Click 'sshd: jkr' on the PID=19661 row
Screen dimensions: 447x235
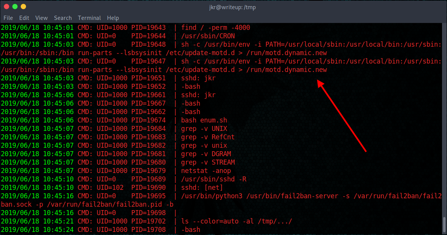[199, 95]
